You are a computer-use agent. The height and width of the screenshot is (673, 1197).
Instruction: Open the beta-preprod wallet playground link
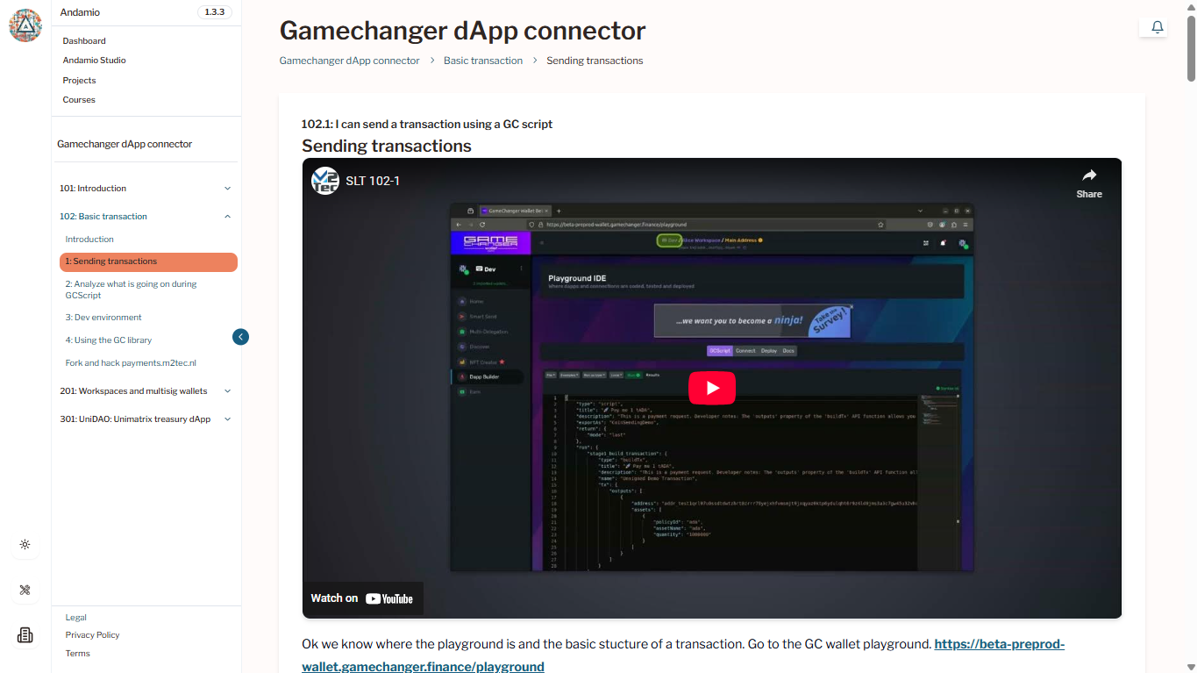pyautogui.click(x=999, y=644)
